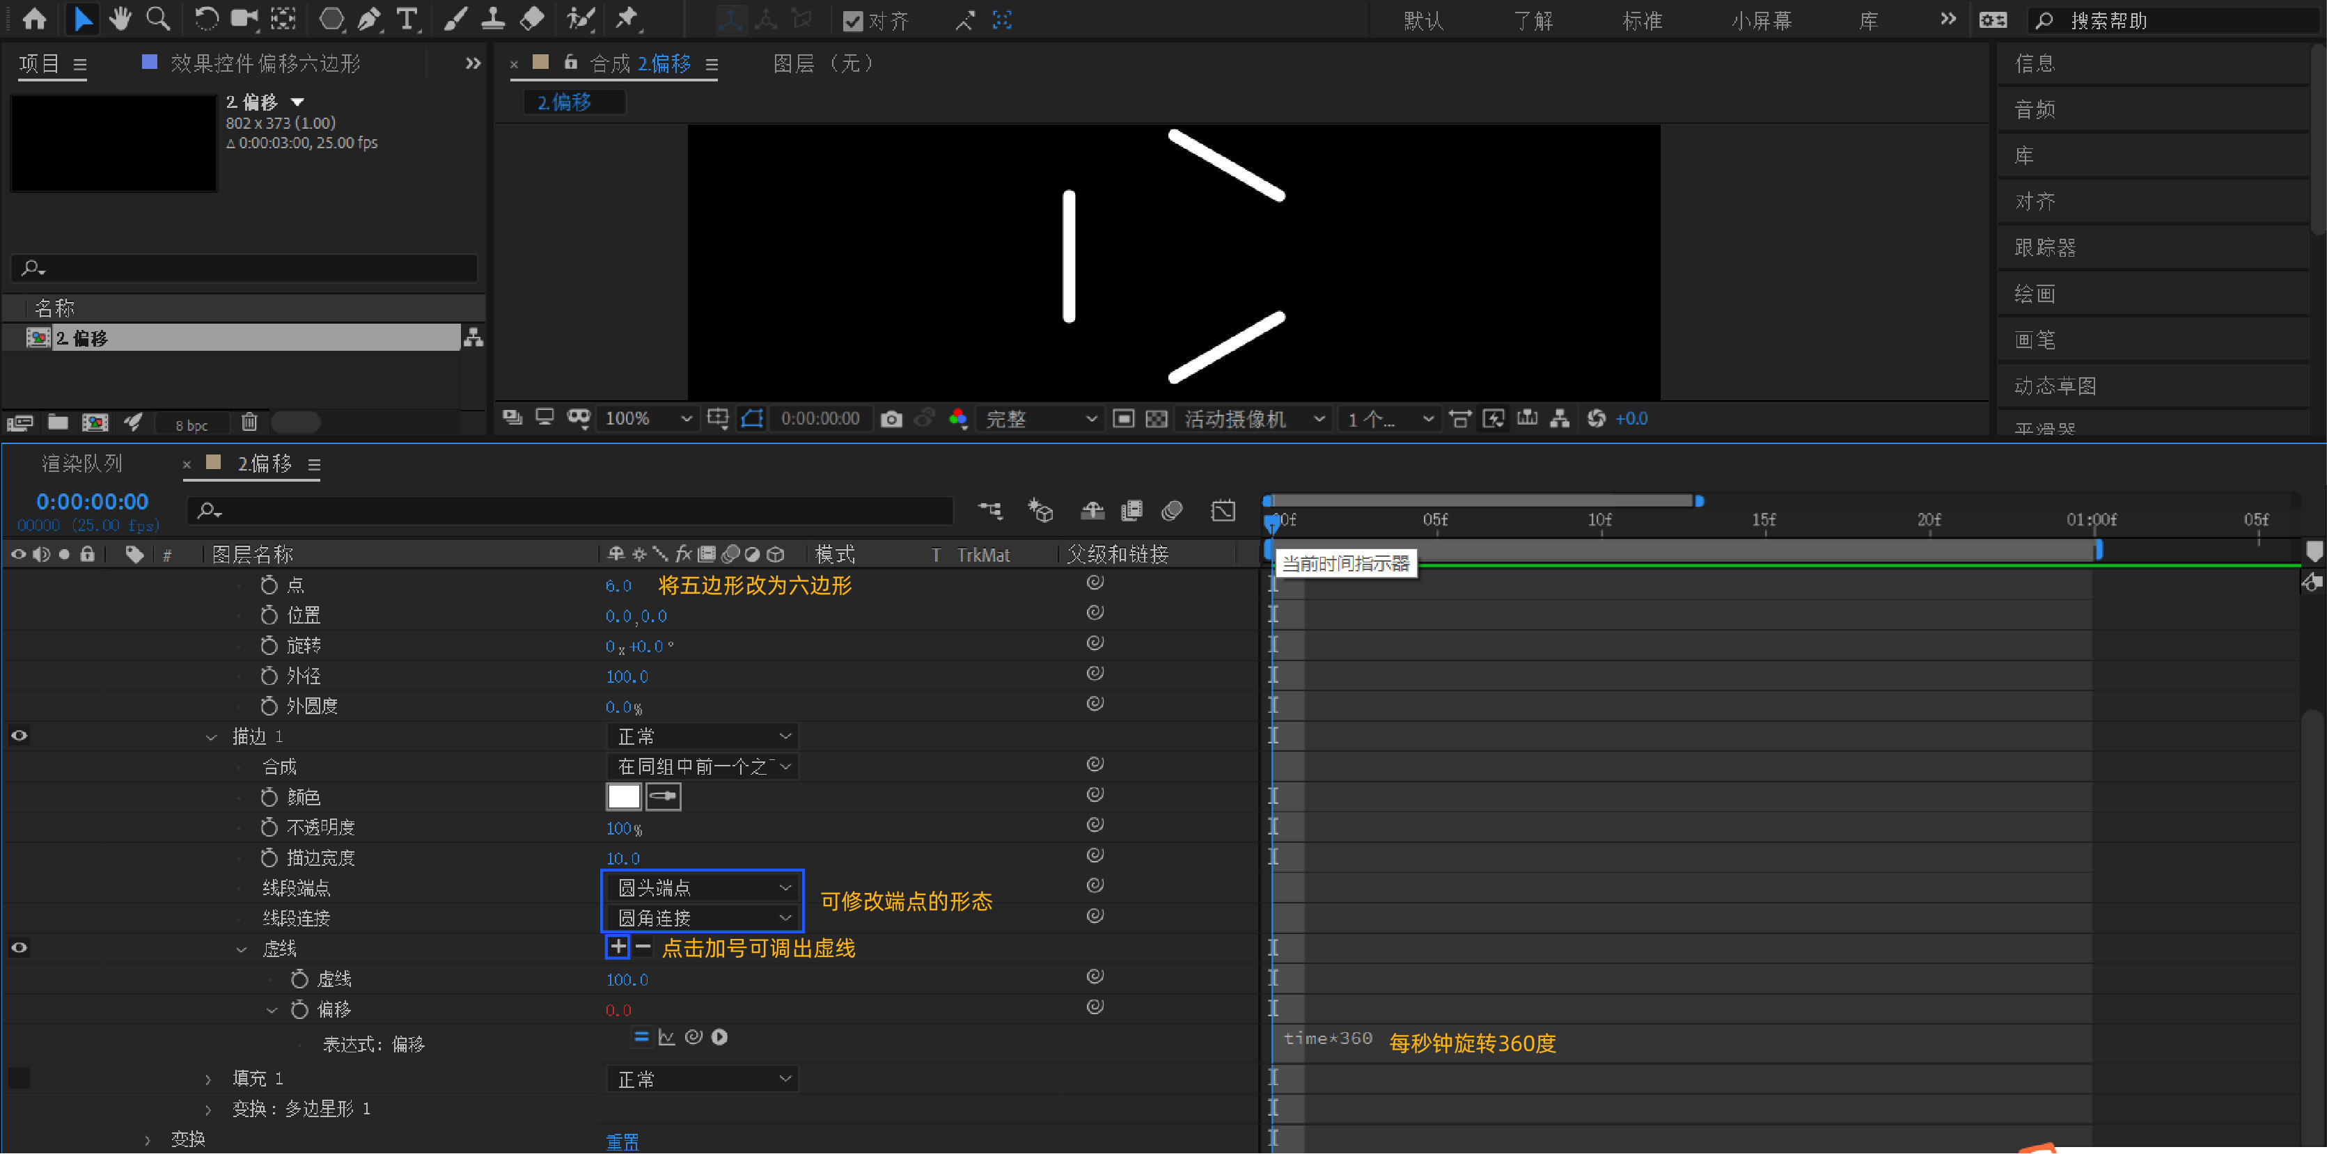Go to the Home screen icon
Image resolution: width=2327 pixels, height=1154 pixels.
[x=34, y=19]
